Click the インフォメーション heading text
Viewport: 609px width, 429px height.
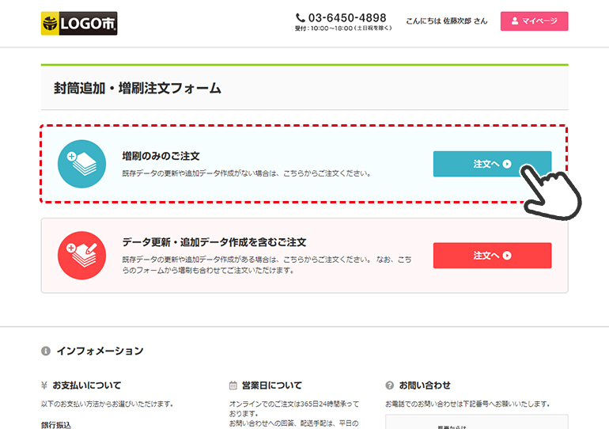click(x=100, y=351)
